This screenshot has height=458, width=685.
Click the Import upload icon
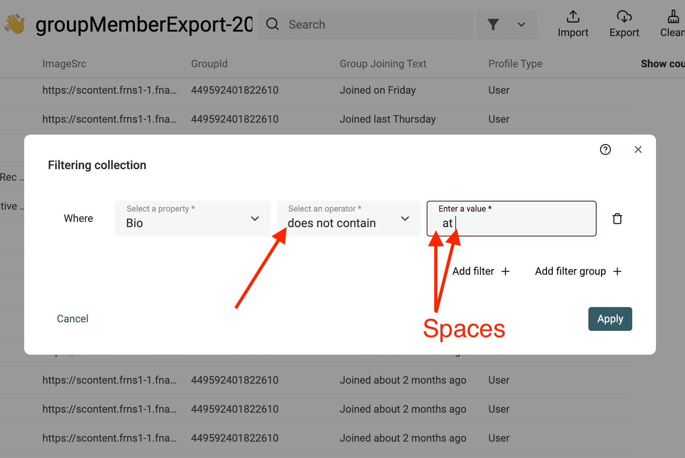573,17
